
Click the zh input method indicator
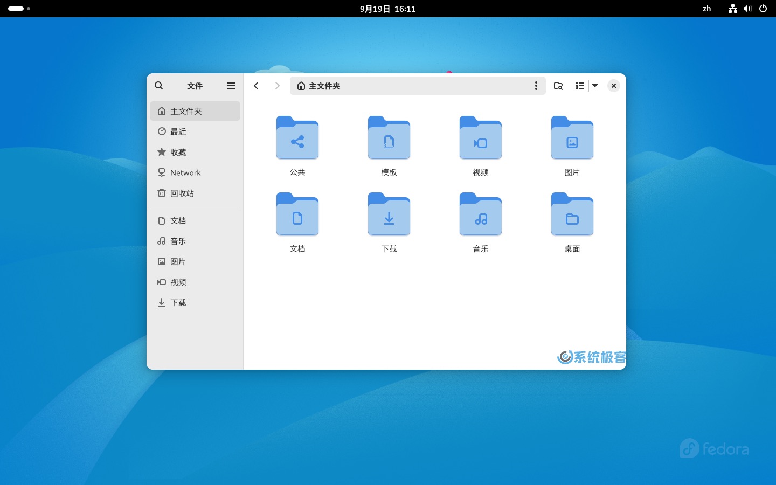[x=706, y=9]
